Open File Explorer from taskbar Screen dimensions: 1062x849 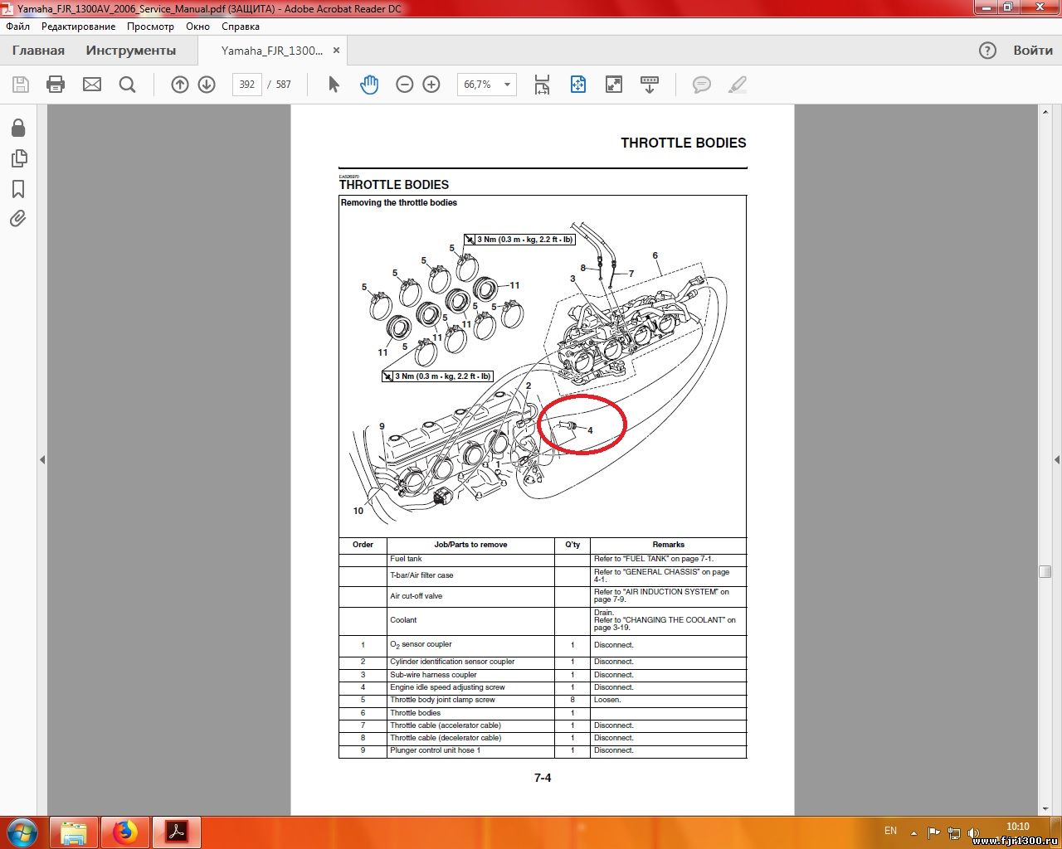point(74,832)
